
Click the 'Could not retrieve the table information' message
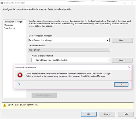[x=69, y=74]
